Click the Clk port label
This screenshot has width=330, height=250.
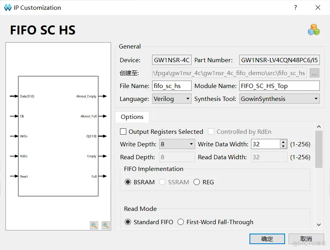tap(22, 116)
